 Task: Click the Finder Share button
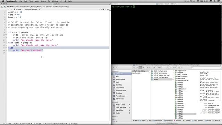(154, 68)
